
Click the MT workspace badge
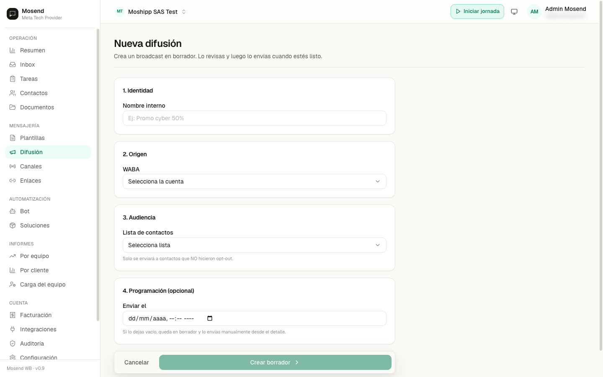(x=120, y=11)
